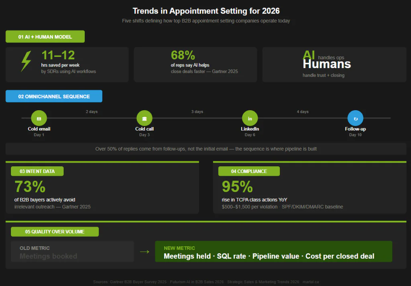Click the Meetings held SQL rate Pipeline value line

pos(269,256)
